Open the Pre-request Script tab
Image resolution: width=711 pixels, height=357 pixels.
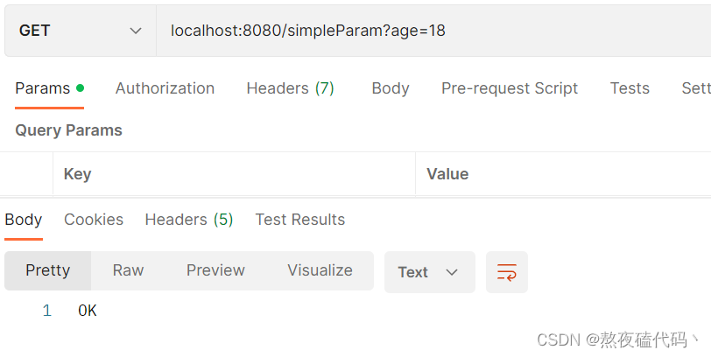(x=510, y=88)
